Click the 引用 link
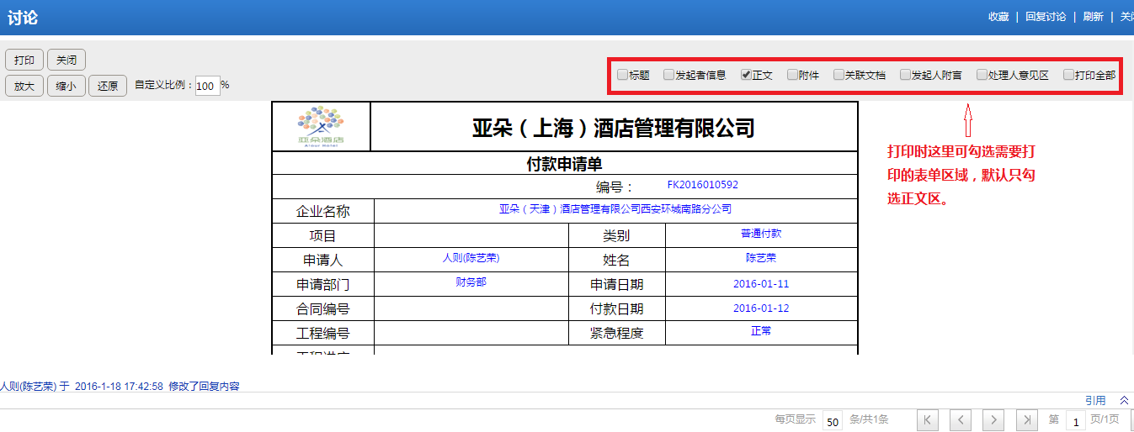The image size is (1134, 432). (x=1095, y=401)
